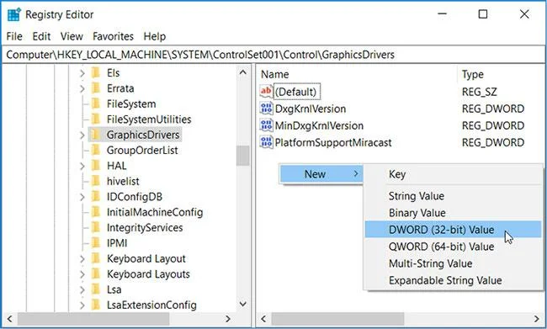Pick QWORD (64-bit) Value option
The width and height of the screenshot is (547, 329).
pos(453,247)
